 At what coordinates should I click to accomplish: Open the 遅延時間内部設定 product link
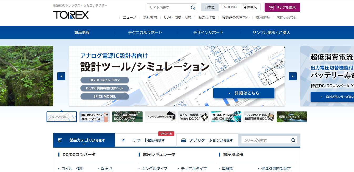click(x=276, y=169)
